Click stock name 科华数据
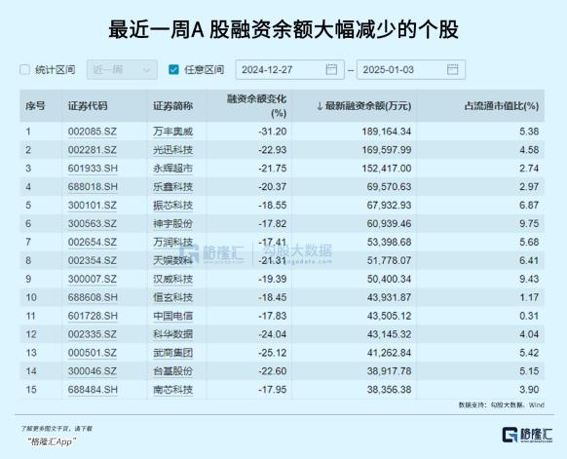The image size is (567, 459). [x=172, y=334]
